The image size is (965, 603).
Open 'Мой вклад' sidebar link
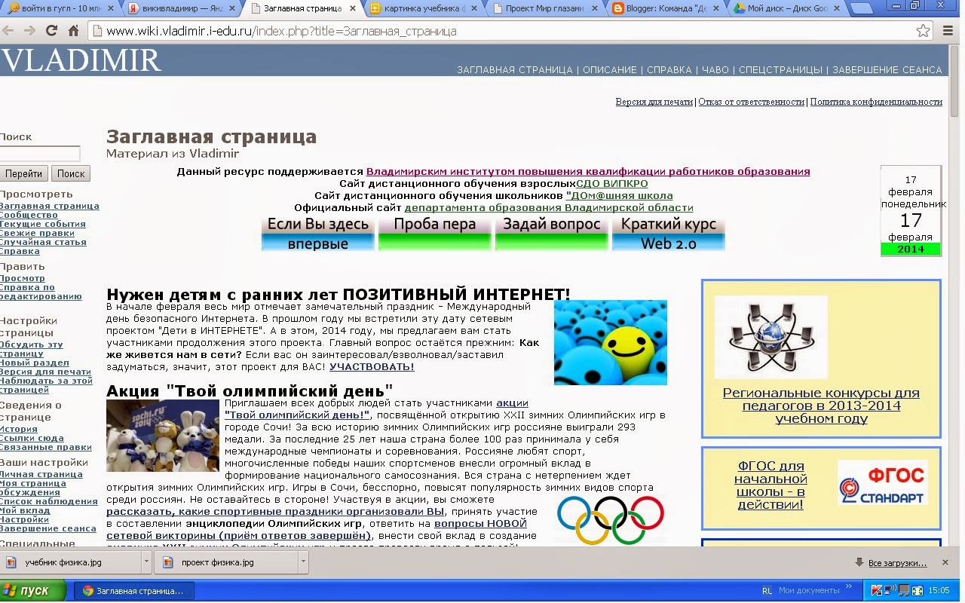click(25, 510)
